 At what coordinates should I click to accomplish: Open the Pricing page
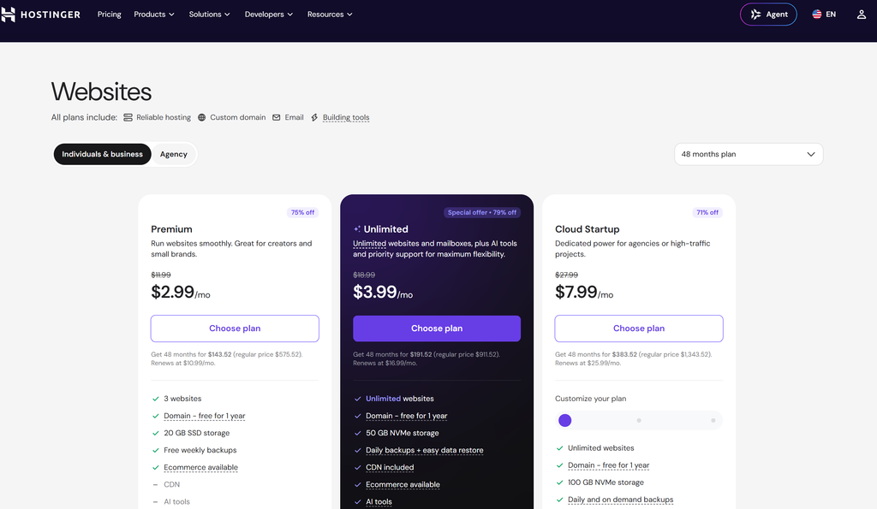tap(109, 15)
